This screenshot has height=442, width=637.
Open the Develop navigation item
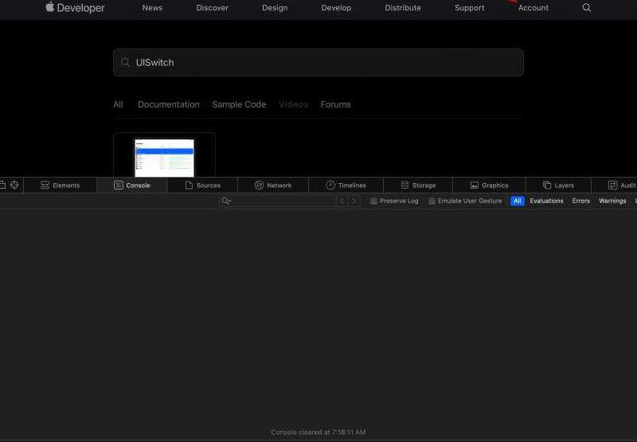click(x=336, y=8)
